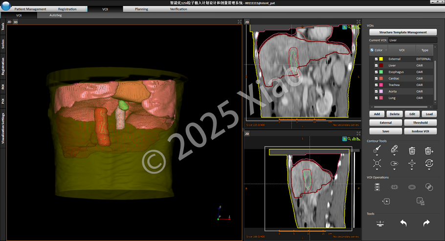Uncheck the Liver VOI checkbox
This screenshot has width=445, height=241.
pos(377,66)
